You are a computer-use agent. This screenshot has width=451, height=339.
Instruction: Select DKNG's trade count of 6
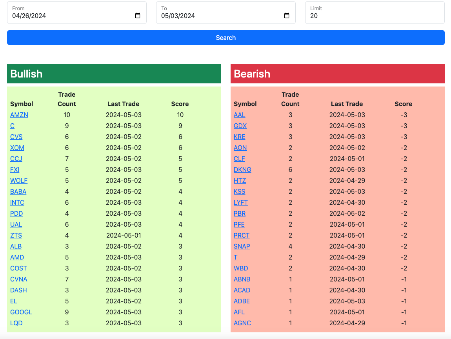(x=290, y=169)
